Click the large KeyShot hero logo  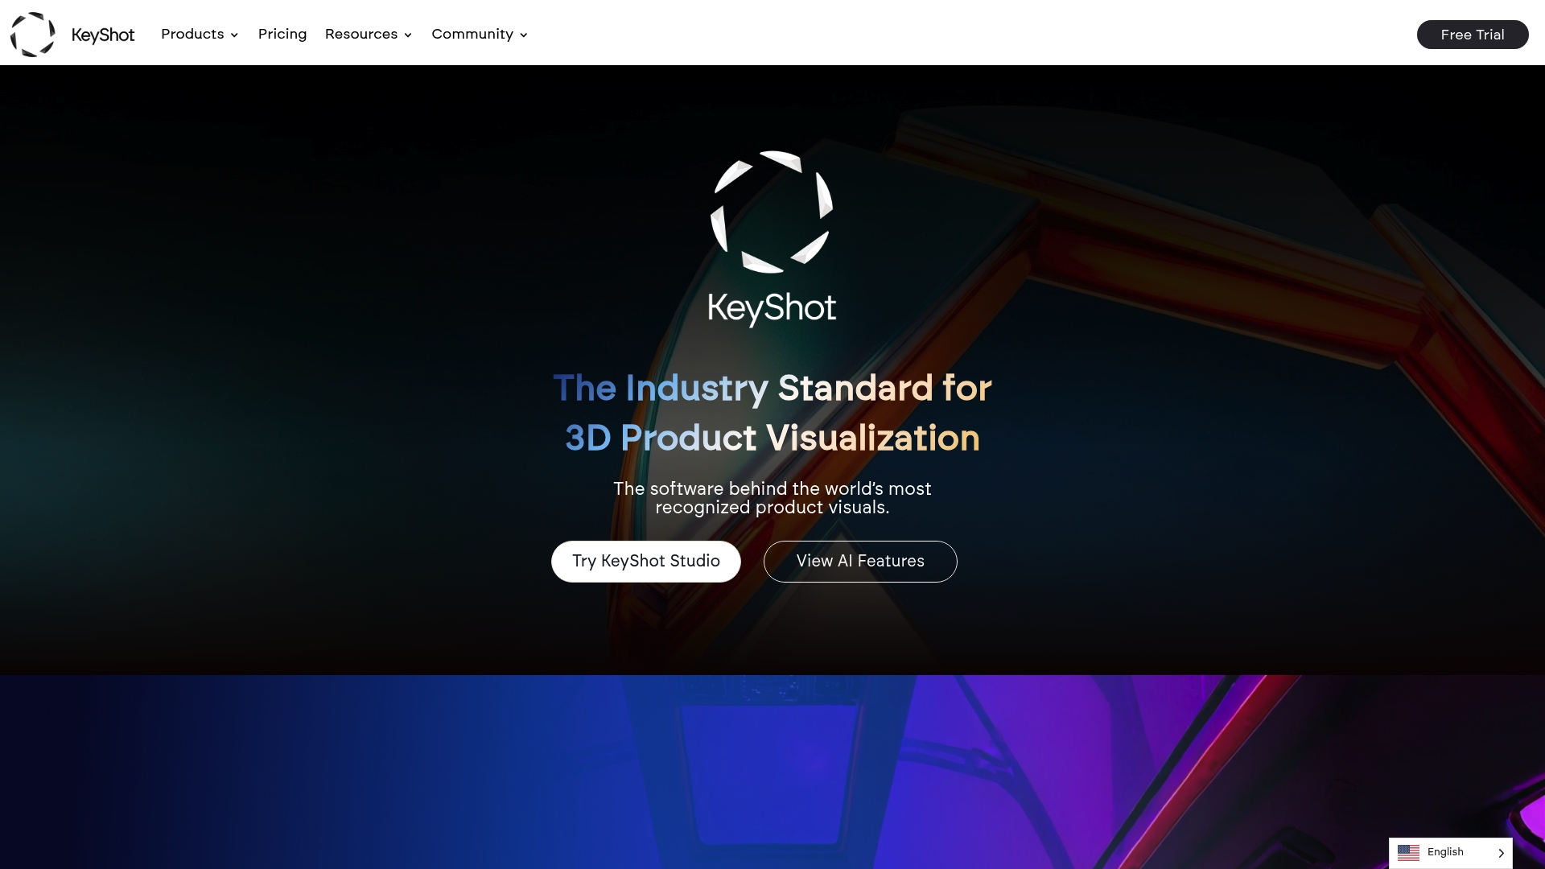(772, 239)
